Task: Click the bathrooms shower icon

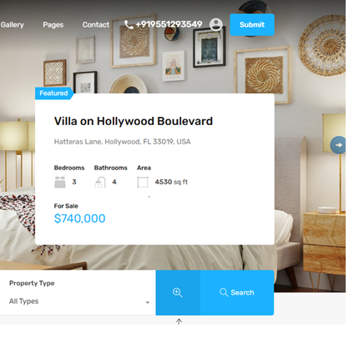Action: pos(100,183)
